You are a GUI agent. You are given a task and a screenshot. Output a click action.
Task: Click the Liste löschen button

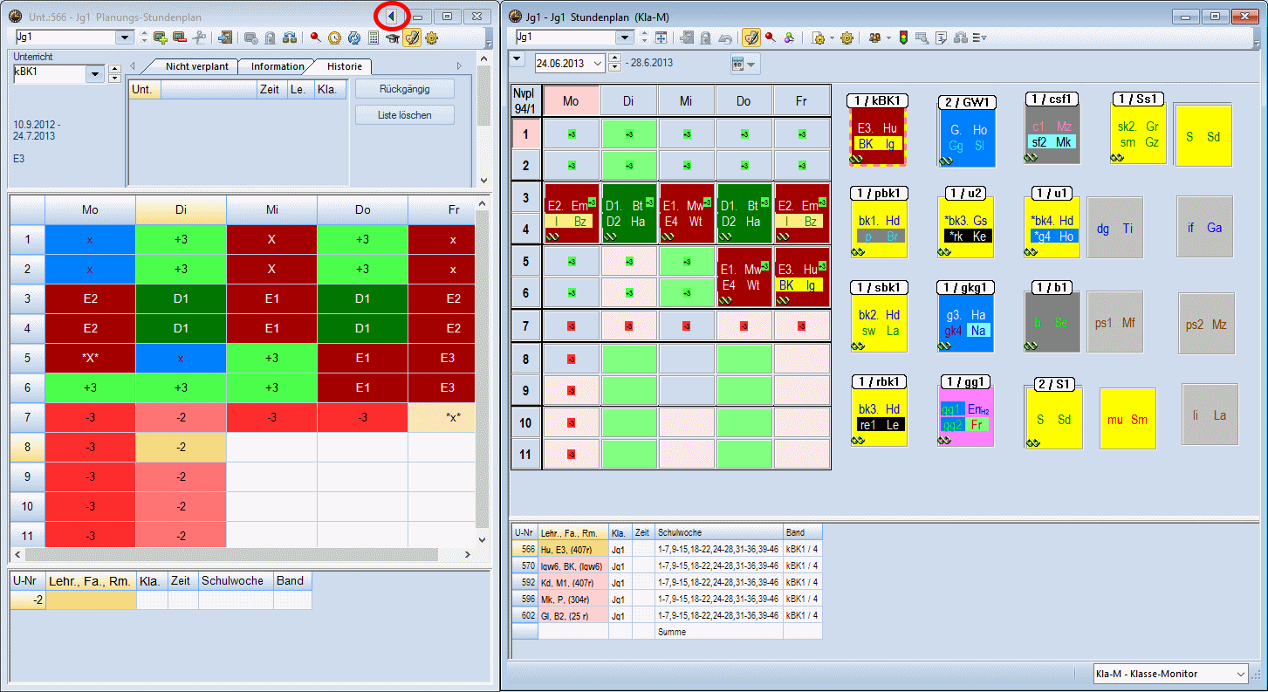point(404,115)
